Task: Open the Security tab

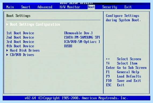Action: 110,7
